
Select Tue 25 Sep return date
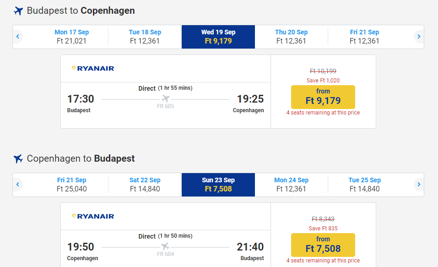point(365,185)
